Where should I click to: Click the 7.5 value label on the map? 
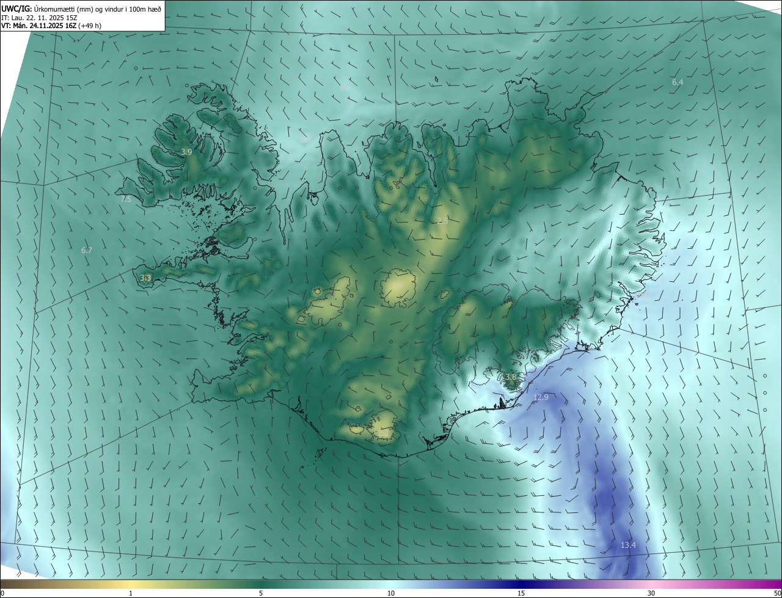click(126, 199)
